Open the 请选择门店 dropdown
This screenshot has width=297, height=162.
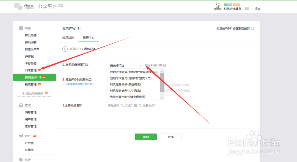125,66
